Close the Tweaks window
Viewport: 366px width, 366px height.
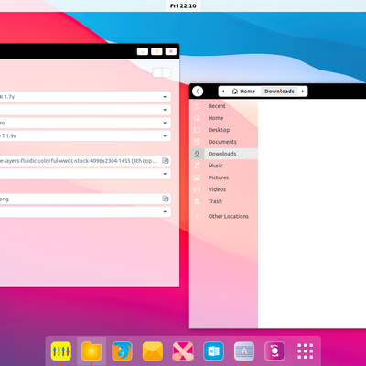[171, 51]
